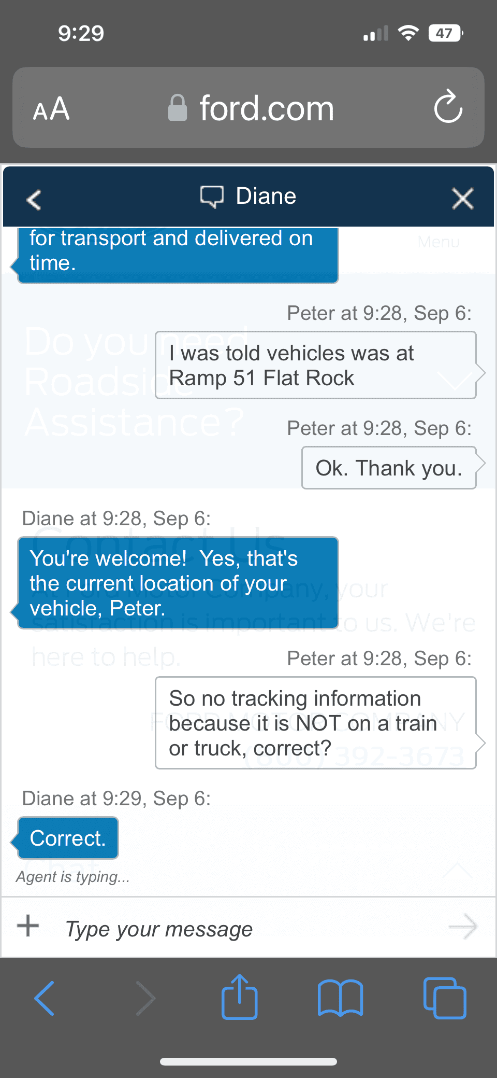Tap the Ramp 51 Flat Rock message
The height and width of the screenshot is (1078, 497).
(x=315, y=365)
